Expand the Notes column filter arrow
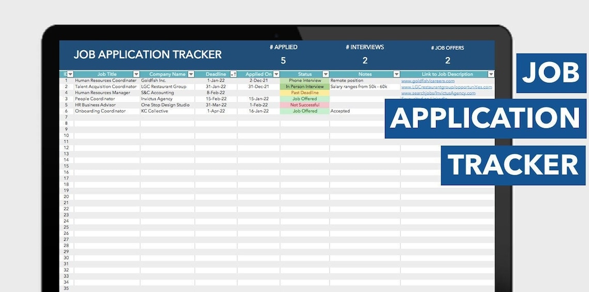Screen dimensions: 589x292 (x=396, y=74)
